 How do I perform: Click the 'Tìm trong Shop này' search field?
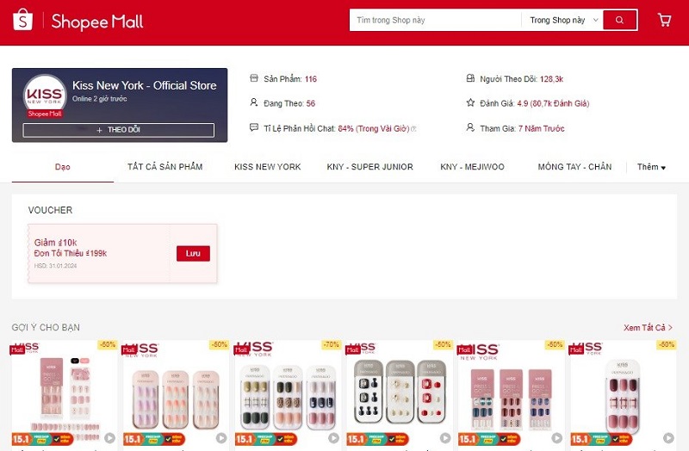(x=435, y=20)
